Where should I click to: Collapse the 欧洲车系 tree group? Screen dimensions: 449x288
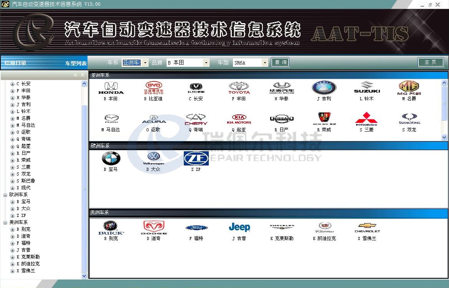pyautogui.click(x=5, y=195)
